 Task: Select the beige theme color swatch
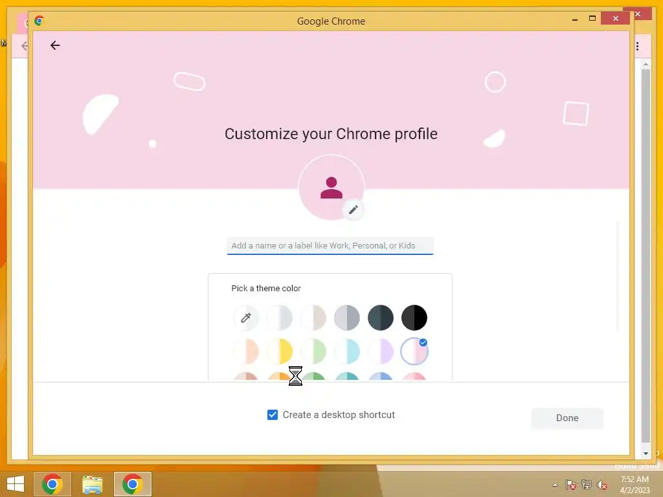pyautogui.click(x=313, y=318)
